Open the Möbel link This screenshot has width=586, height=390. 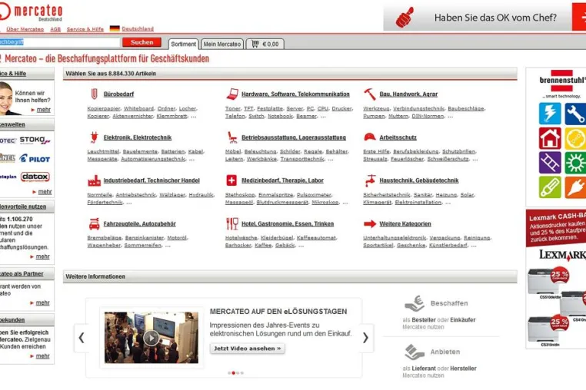click(x=233, y=151)
